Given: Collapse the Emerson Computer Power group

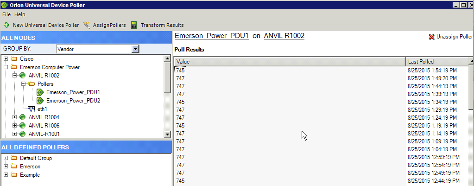Looking at the screenshot, I should coord(6,67).
